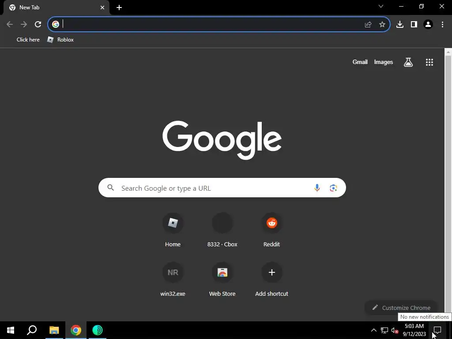Click Chrome icon in taskbar
The image size is (452, 339).
(76, 330)
